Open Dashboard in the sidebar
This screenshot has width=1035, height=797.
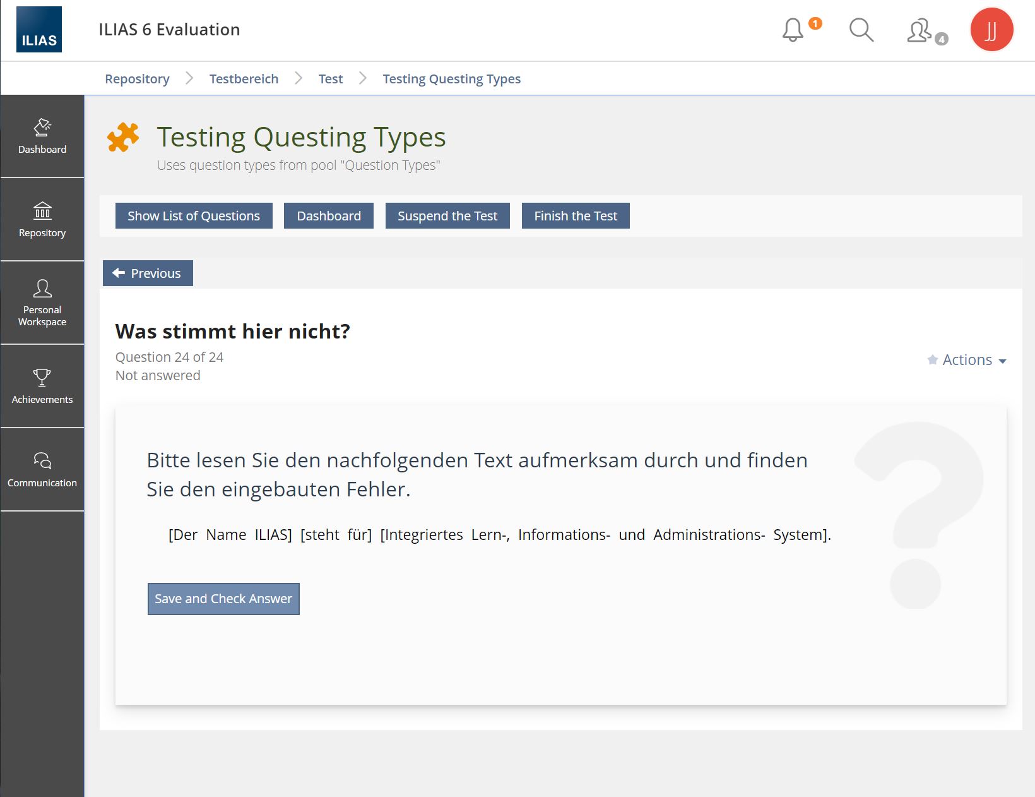pos(42,136)
